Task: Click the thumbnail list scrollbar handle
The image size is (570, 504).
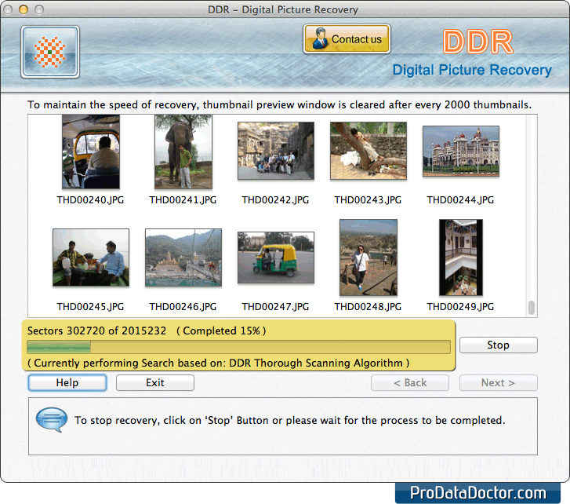Action: click(531, 308)
